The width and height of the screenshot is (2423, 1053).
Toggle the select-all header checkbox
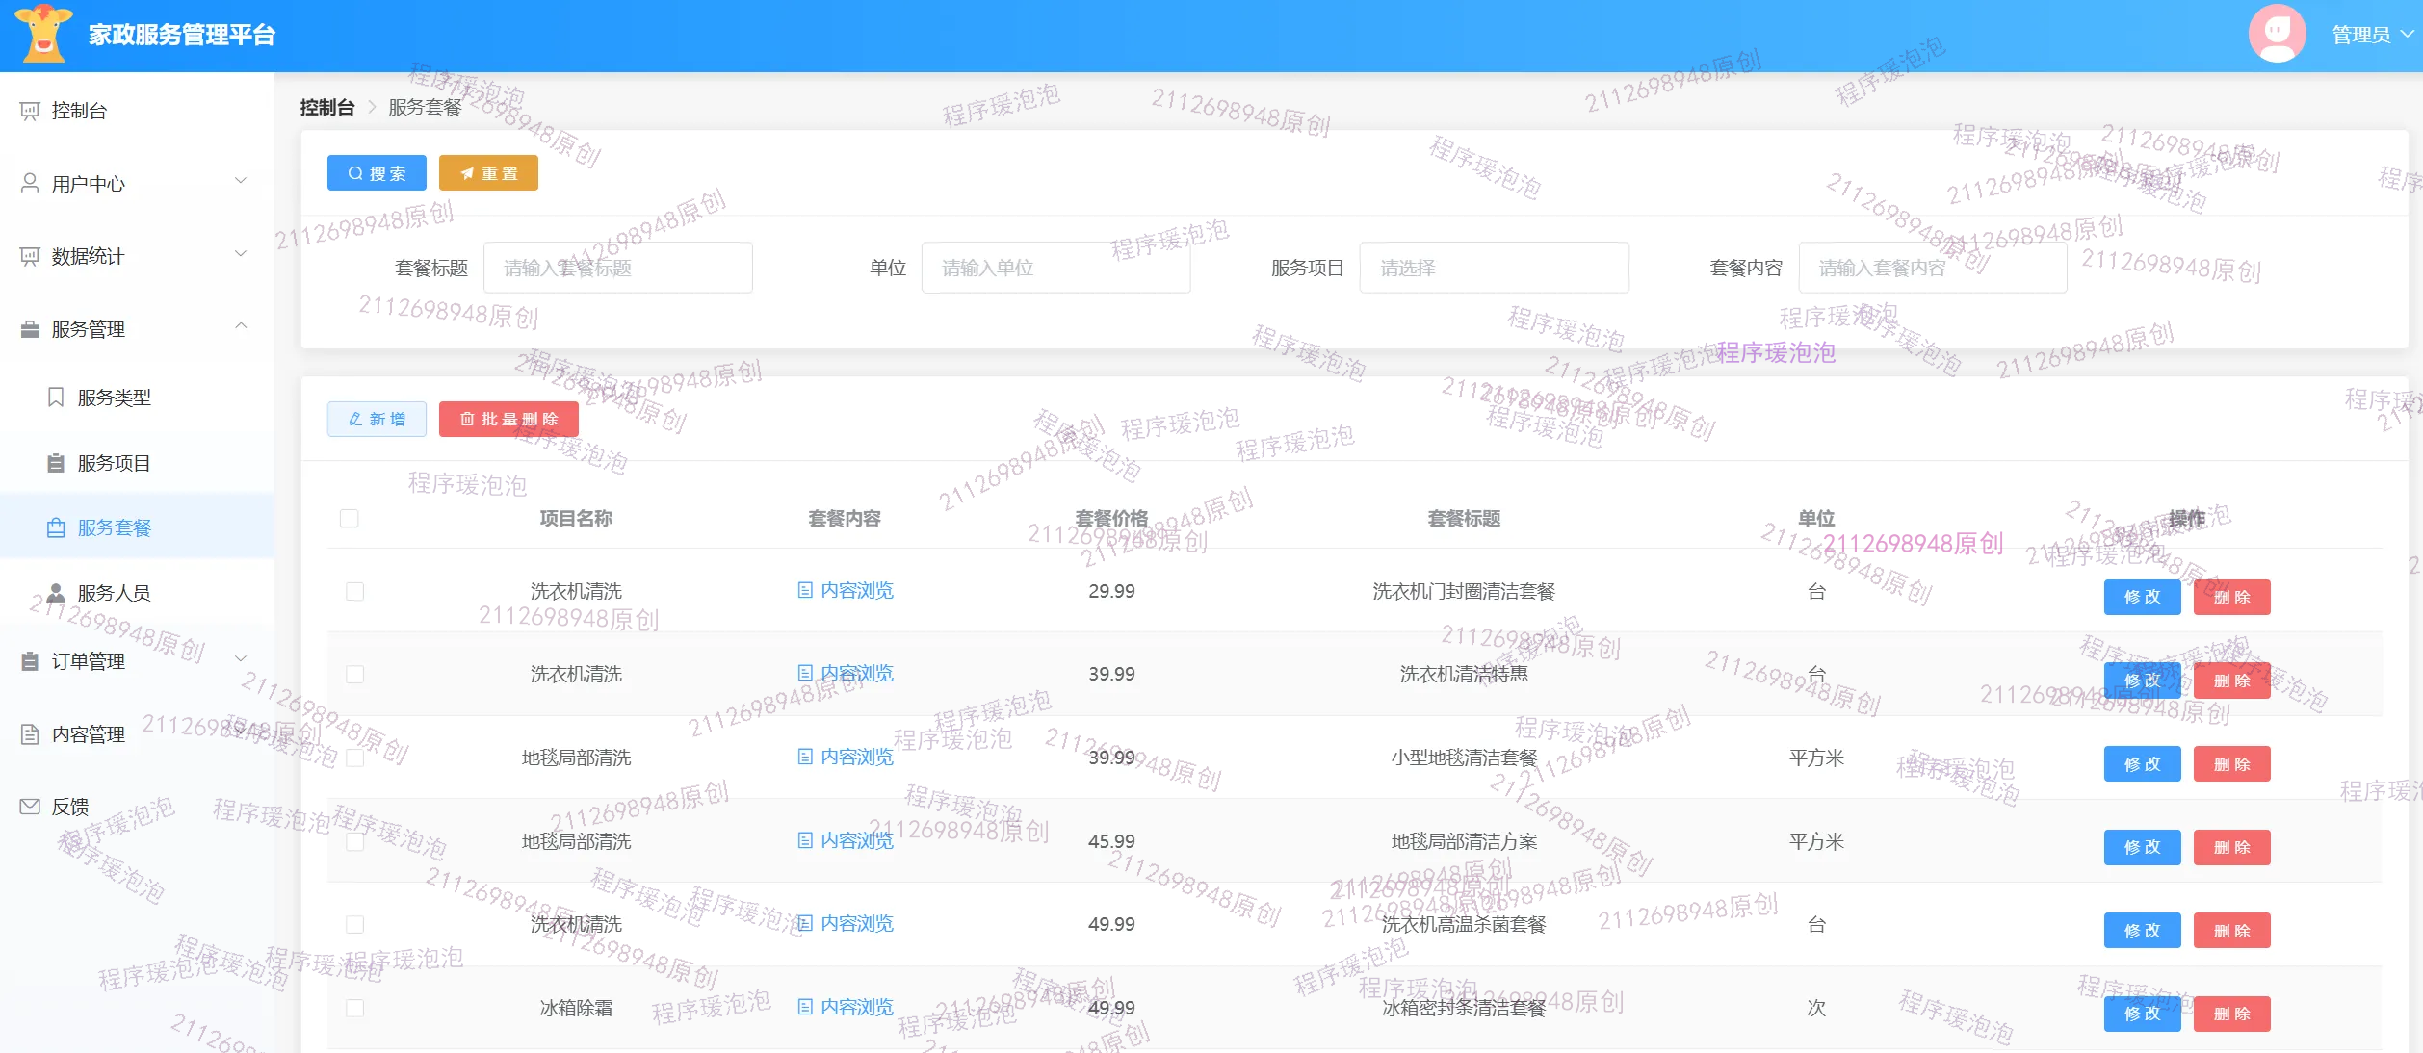350,519
